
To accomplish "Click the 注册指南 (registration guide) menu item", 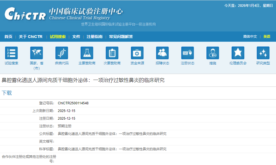I will pyautogui.click(x=94, y=37).
